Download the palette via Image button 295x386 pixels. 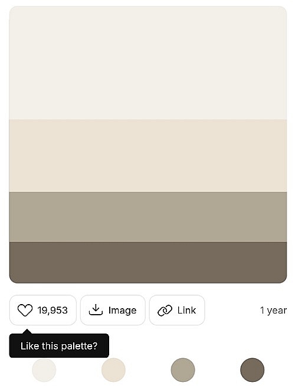113,310
